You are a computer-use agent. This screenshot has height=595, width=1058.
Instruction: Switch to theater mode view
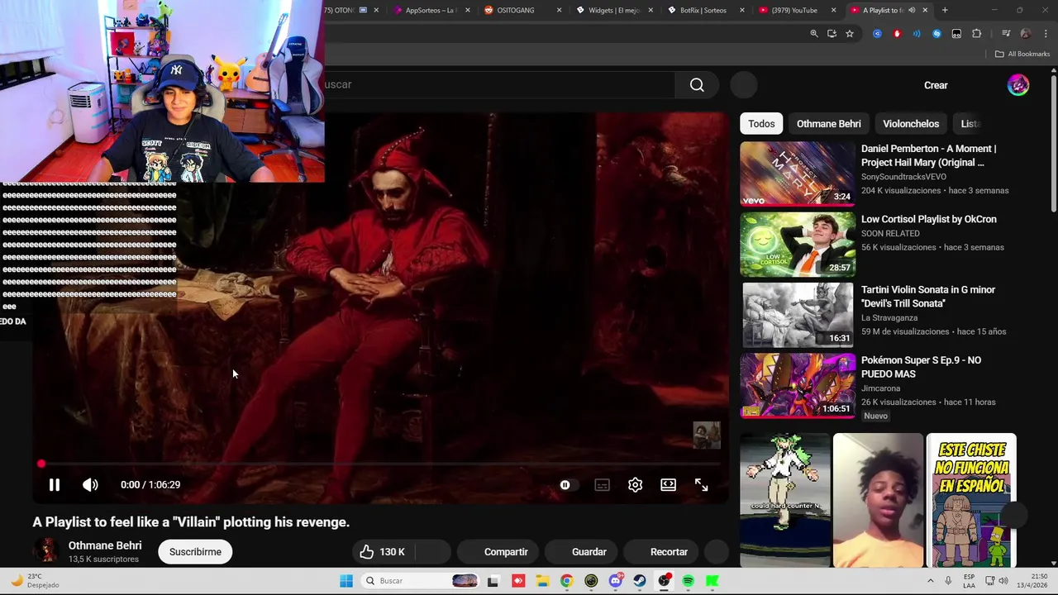click(x=668, y=485)
